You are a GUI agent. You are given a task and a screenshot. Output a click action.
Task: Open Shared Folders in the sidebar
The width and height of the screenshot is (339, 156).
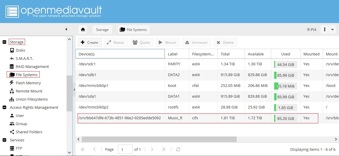[x=29, y=132]
